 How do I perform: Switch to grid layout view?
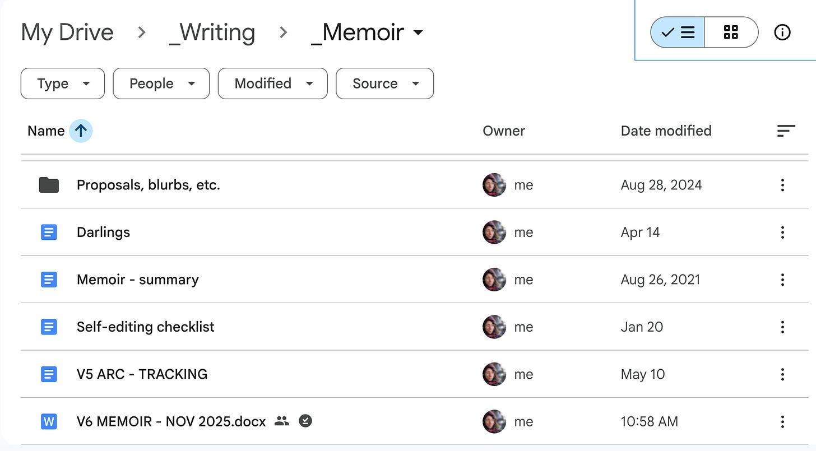(x=731, y=32)
